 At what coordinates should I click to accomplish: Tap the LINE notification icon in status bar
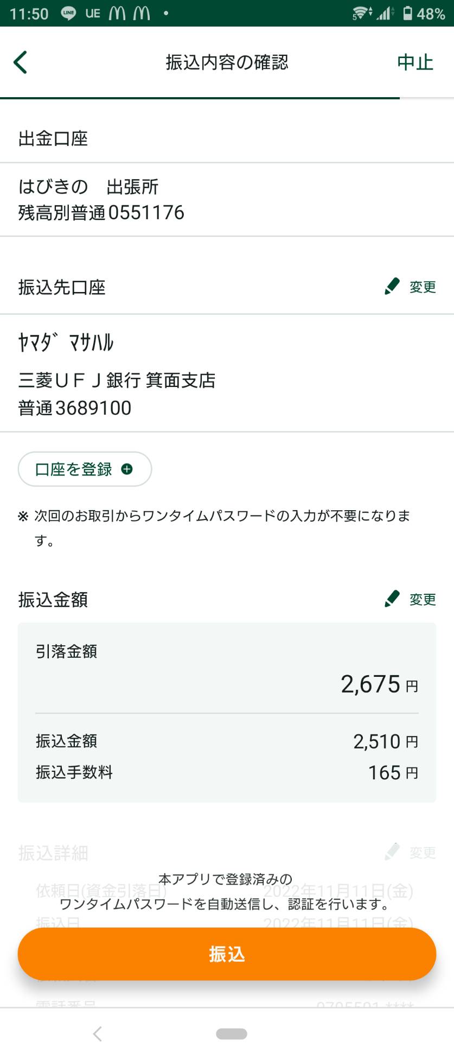pyautogui.click(x=68, y=13)
